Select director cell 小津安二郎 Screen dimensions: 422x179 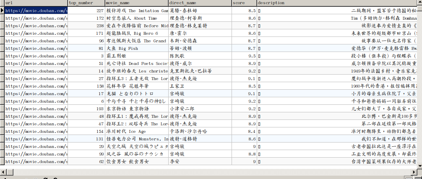200,109
